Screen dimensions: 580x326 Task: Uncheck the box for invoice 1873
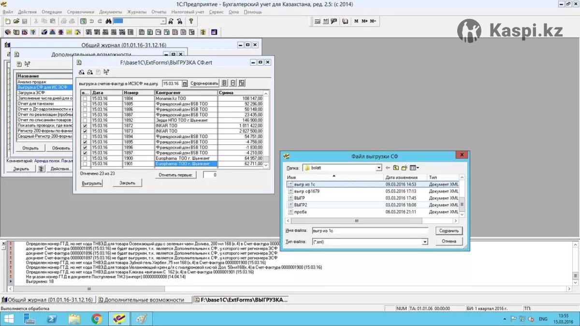[x=85, y=131]
